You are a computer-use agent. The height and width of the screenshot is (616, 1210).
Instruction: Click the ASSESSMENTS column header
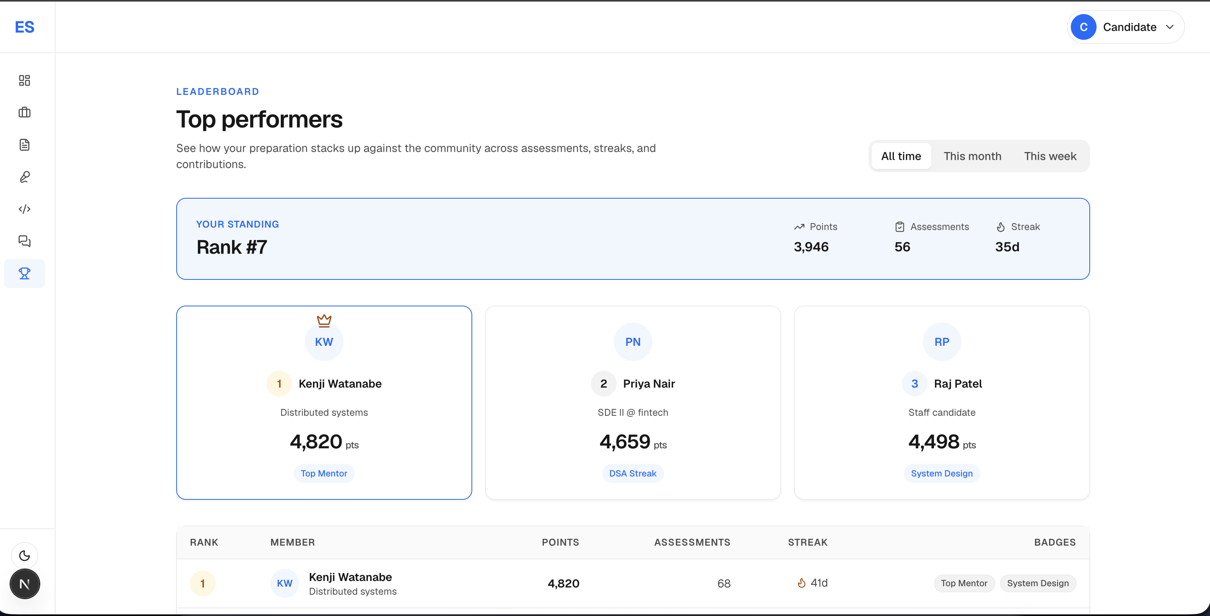[692, 542]
